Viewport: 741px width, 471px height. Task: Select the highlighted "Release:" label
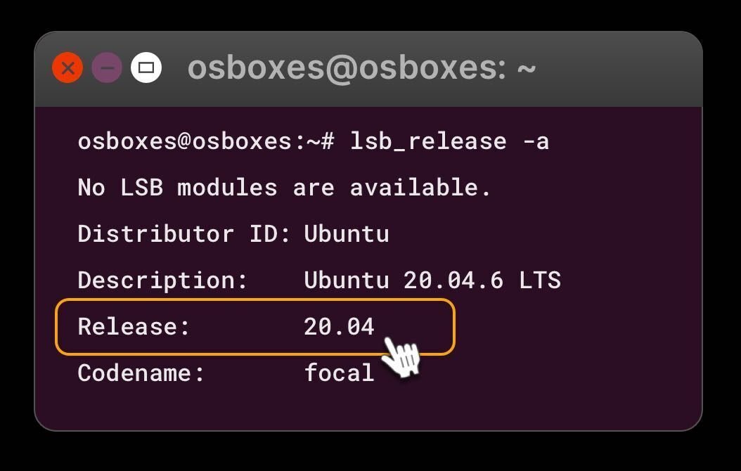134,327
